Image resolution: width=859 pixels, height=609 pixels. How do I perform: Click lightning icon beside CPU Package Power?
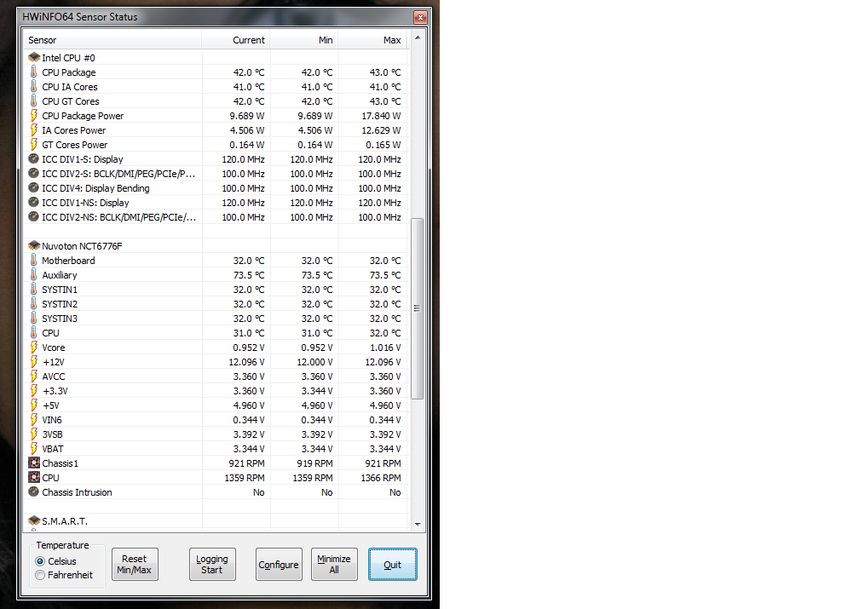pos(33,116)
